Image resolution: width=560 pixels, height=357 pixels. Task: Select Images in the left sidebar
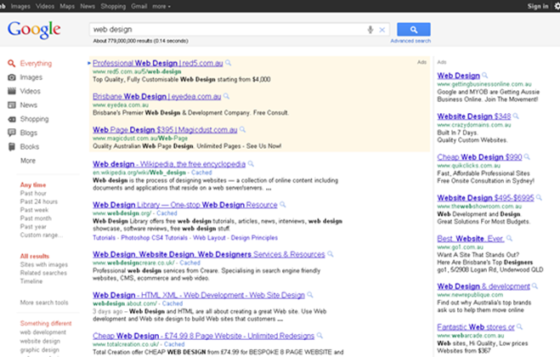pyautogui.click(x=31, y=77)
